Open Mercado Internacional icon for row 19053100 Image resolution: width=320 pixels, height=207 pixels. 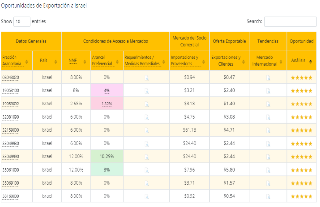click(268, 91)
